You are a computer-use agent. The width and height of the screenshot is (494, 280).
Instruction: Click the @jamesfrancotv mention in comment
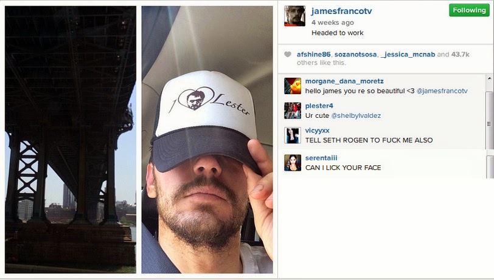click(442, 91)
